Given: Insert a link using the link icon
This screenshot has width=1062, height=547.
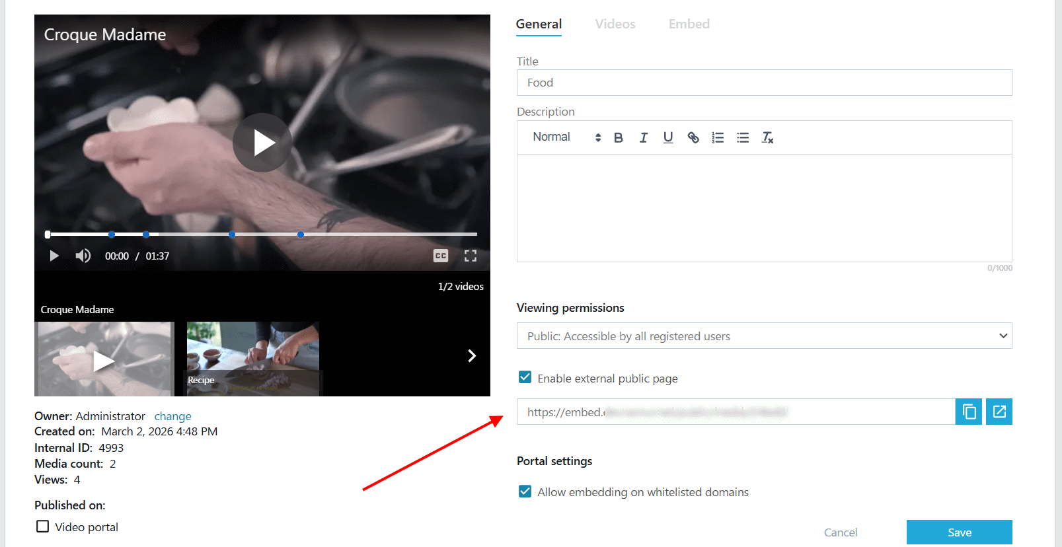Looking at the screenshot, I should (x=693, y=137).
